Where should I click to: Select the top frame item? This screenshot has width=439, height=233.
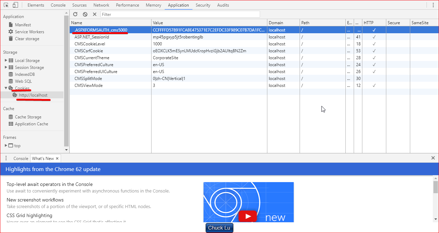[17, 146]
